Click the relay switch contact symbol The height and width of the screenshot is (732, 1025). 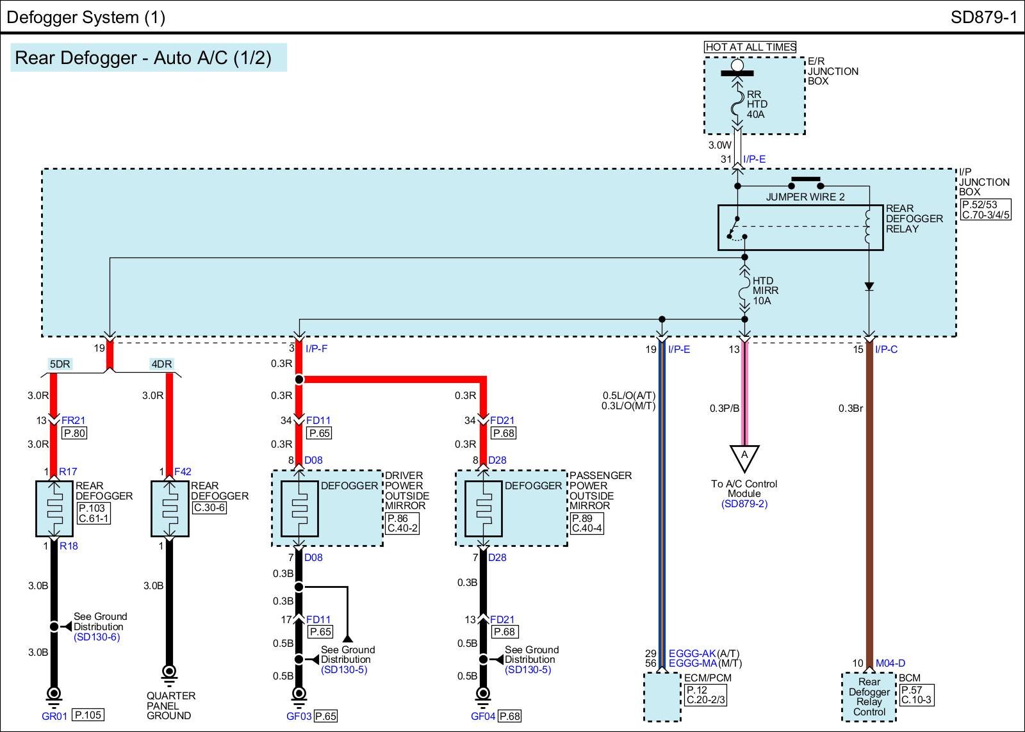click(737, 229)
